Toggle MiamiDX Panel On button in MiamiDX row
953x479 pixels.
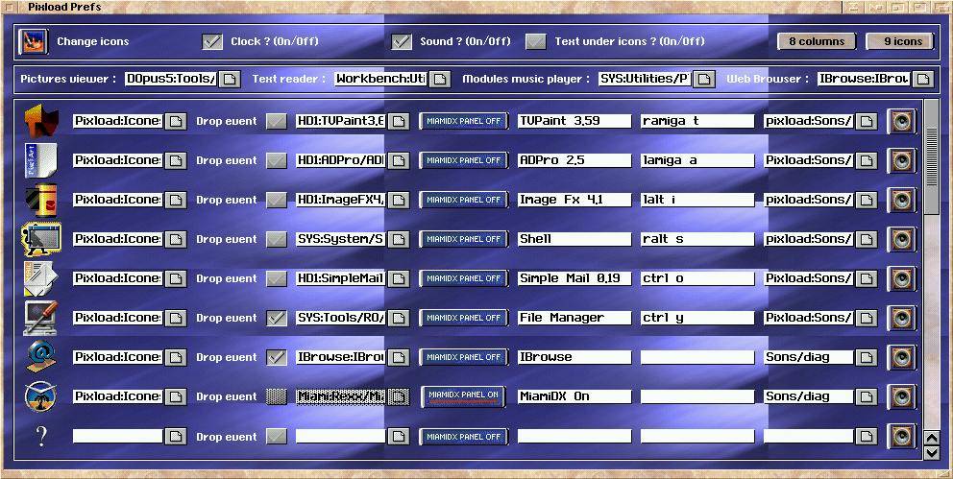point(464,396)
